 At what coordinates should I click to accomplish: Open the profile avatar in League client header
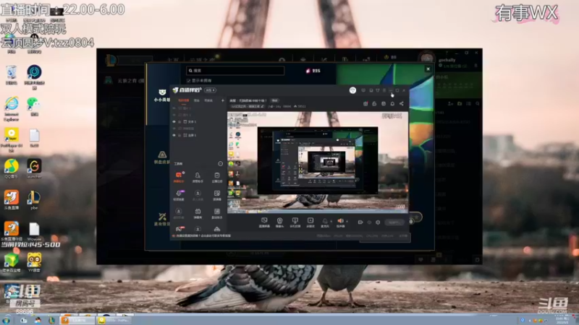click(426, 58)
